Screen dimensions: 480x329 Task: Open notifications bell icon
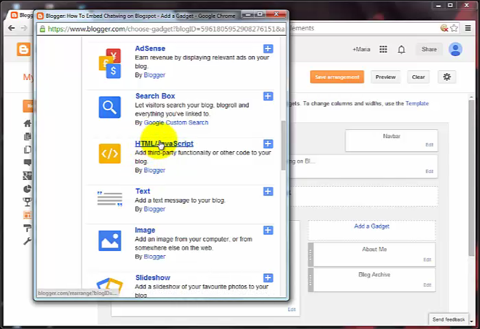401,49
